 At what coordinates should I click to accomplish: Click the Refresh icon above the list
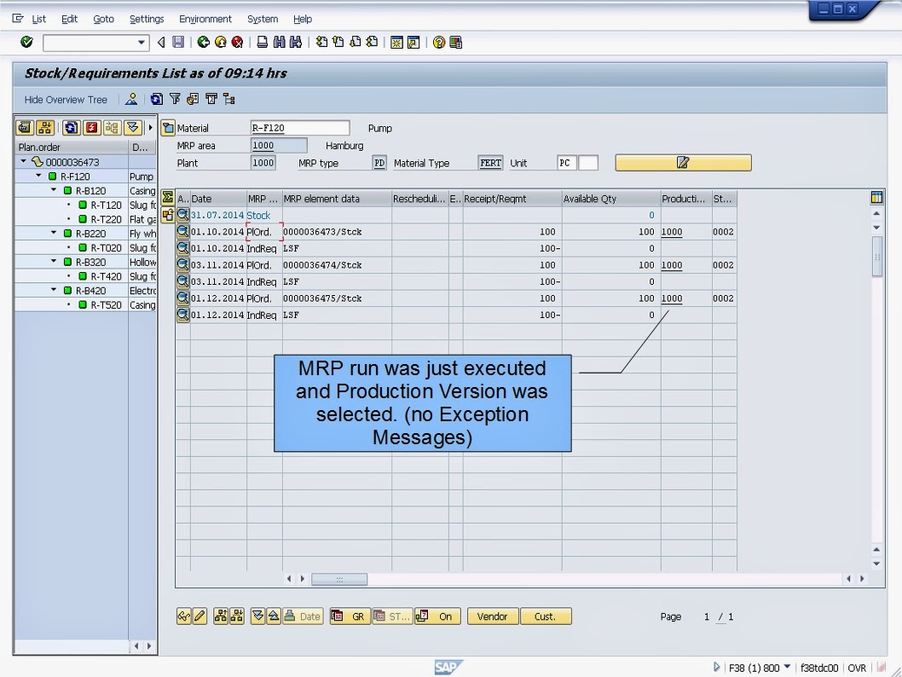(x=157, y=99)
